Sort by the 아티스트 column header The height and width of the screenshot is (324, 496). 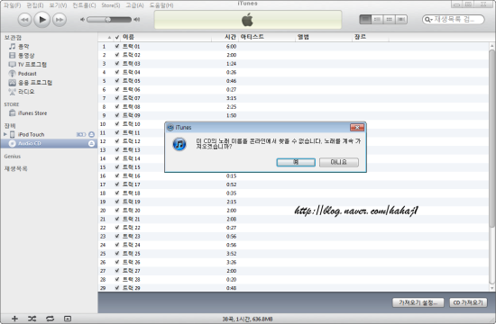[267, 37]
